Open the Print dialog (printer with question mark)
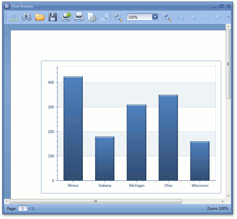237x219 pixels. 66,17
